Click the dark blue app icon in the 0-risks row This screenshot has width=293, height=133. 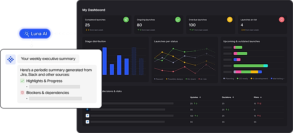[x=87, y=110]
